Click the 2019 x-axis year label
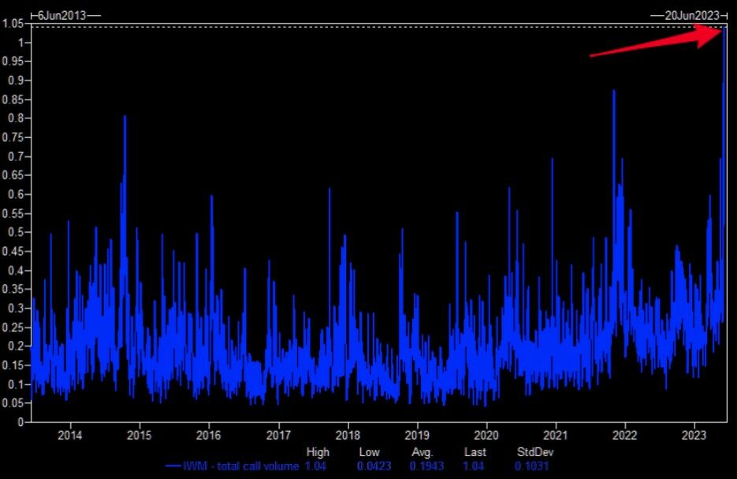 (417, 436)
